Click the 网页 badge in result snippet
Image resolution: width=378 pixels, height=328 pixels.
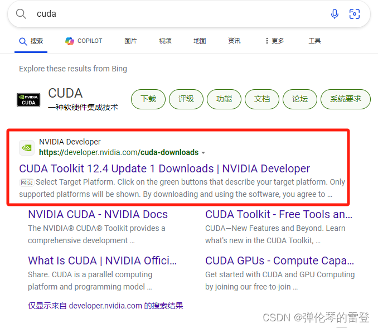pos(27,182)
